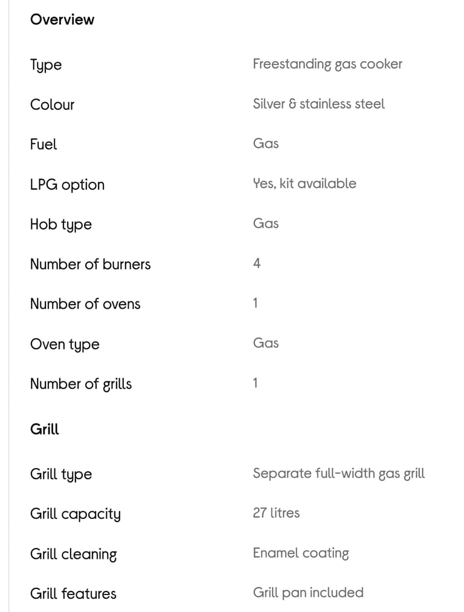Select the Separate full-width gas grill value
The width and height of the screenshot is (464, 612).
coord(339,474)
